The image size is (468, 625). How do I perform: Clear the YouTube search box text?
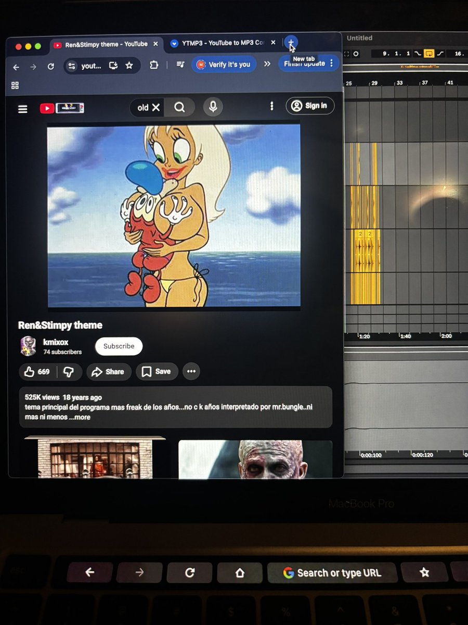pyautogui.click(x=156, y=108)
